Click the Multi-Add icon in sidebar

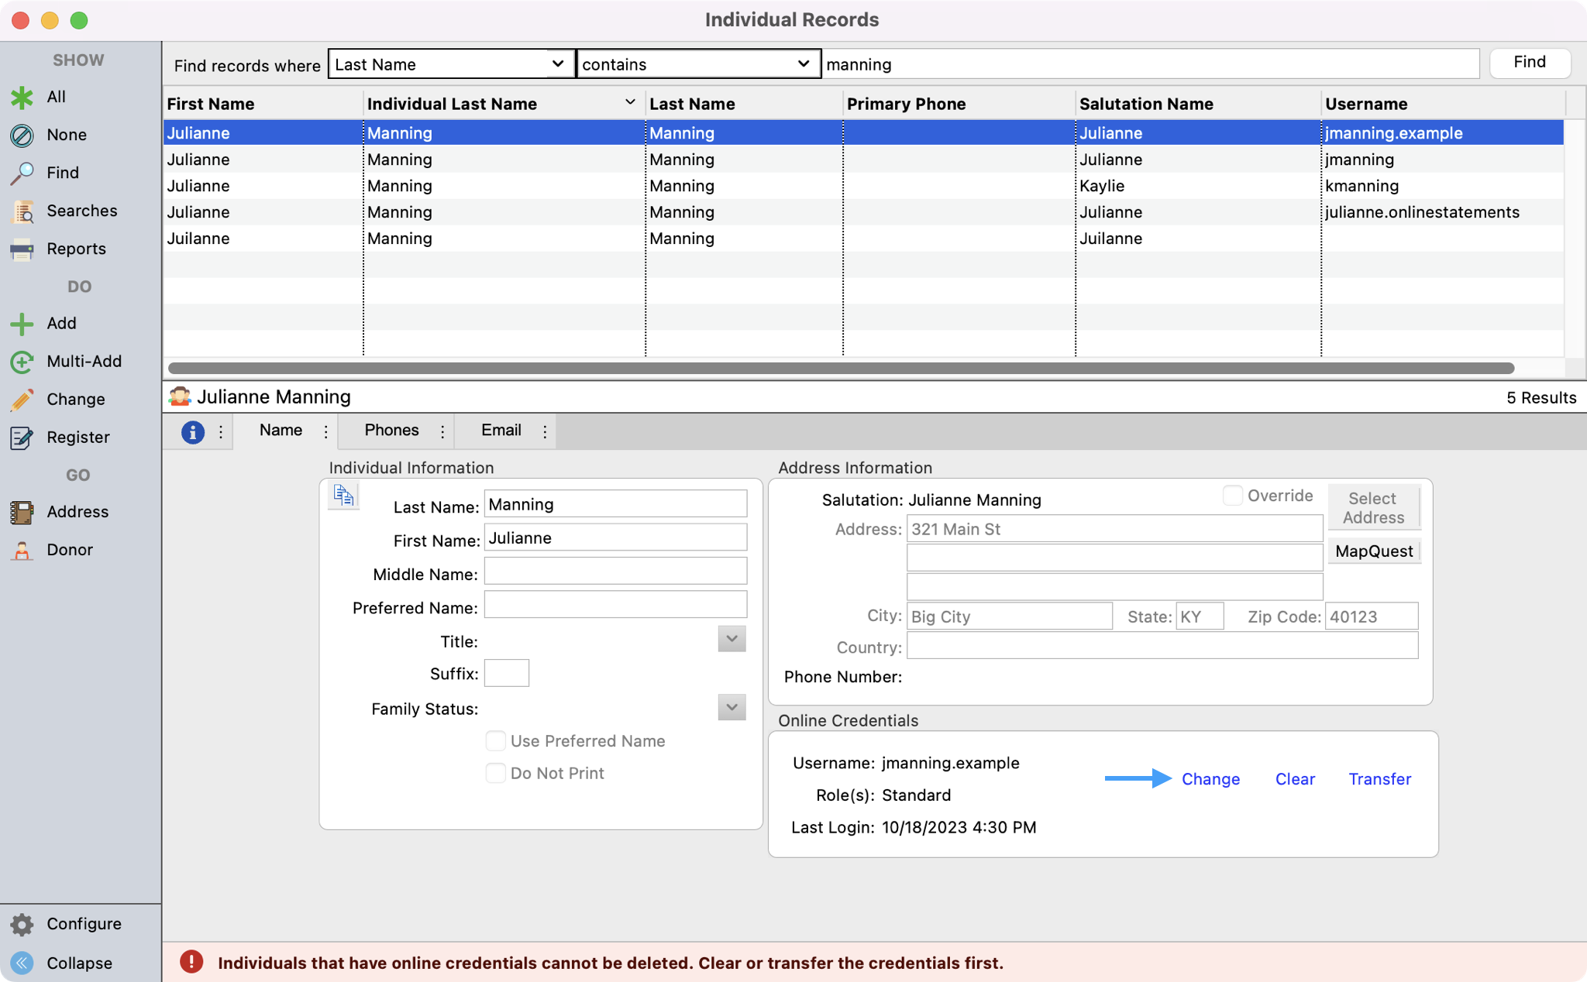22,361
